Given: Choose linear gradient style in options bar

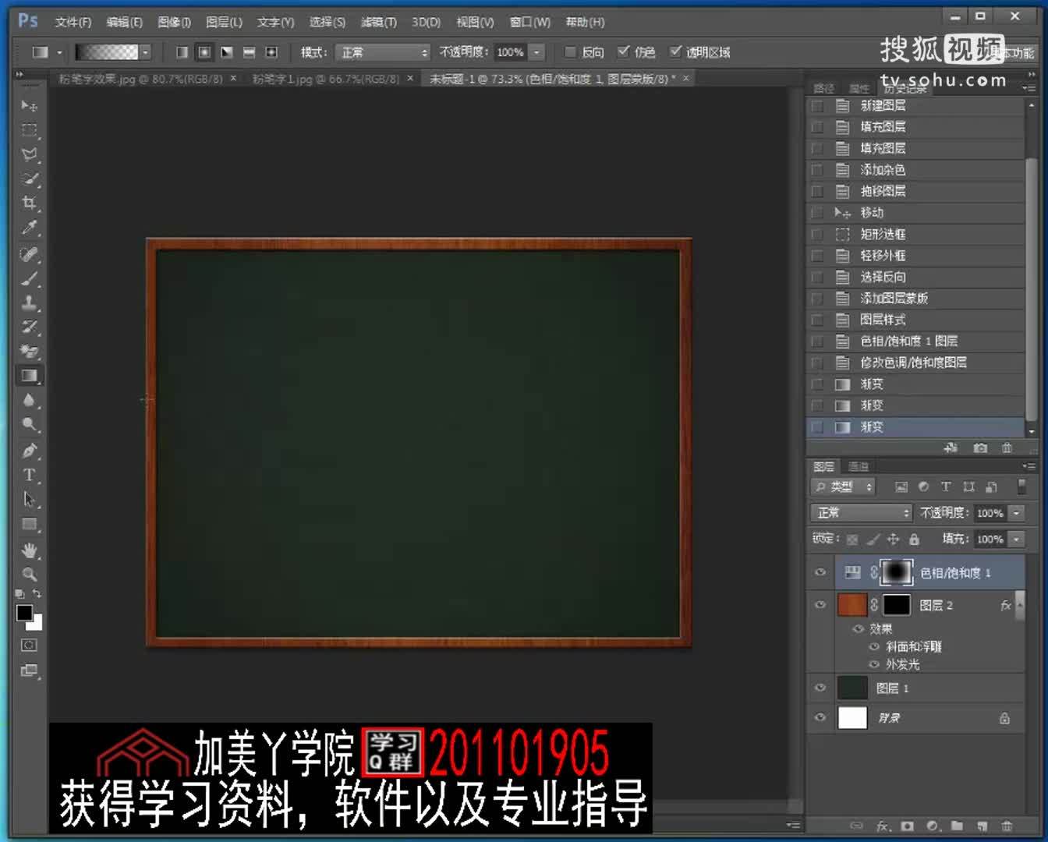Looking at the screenshot, I should 182,52.
